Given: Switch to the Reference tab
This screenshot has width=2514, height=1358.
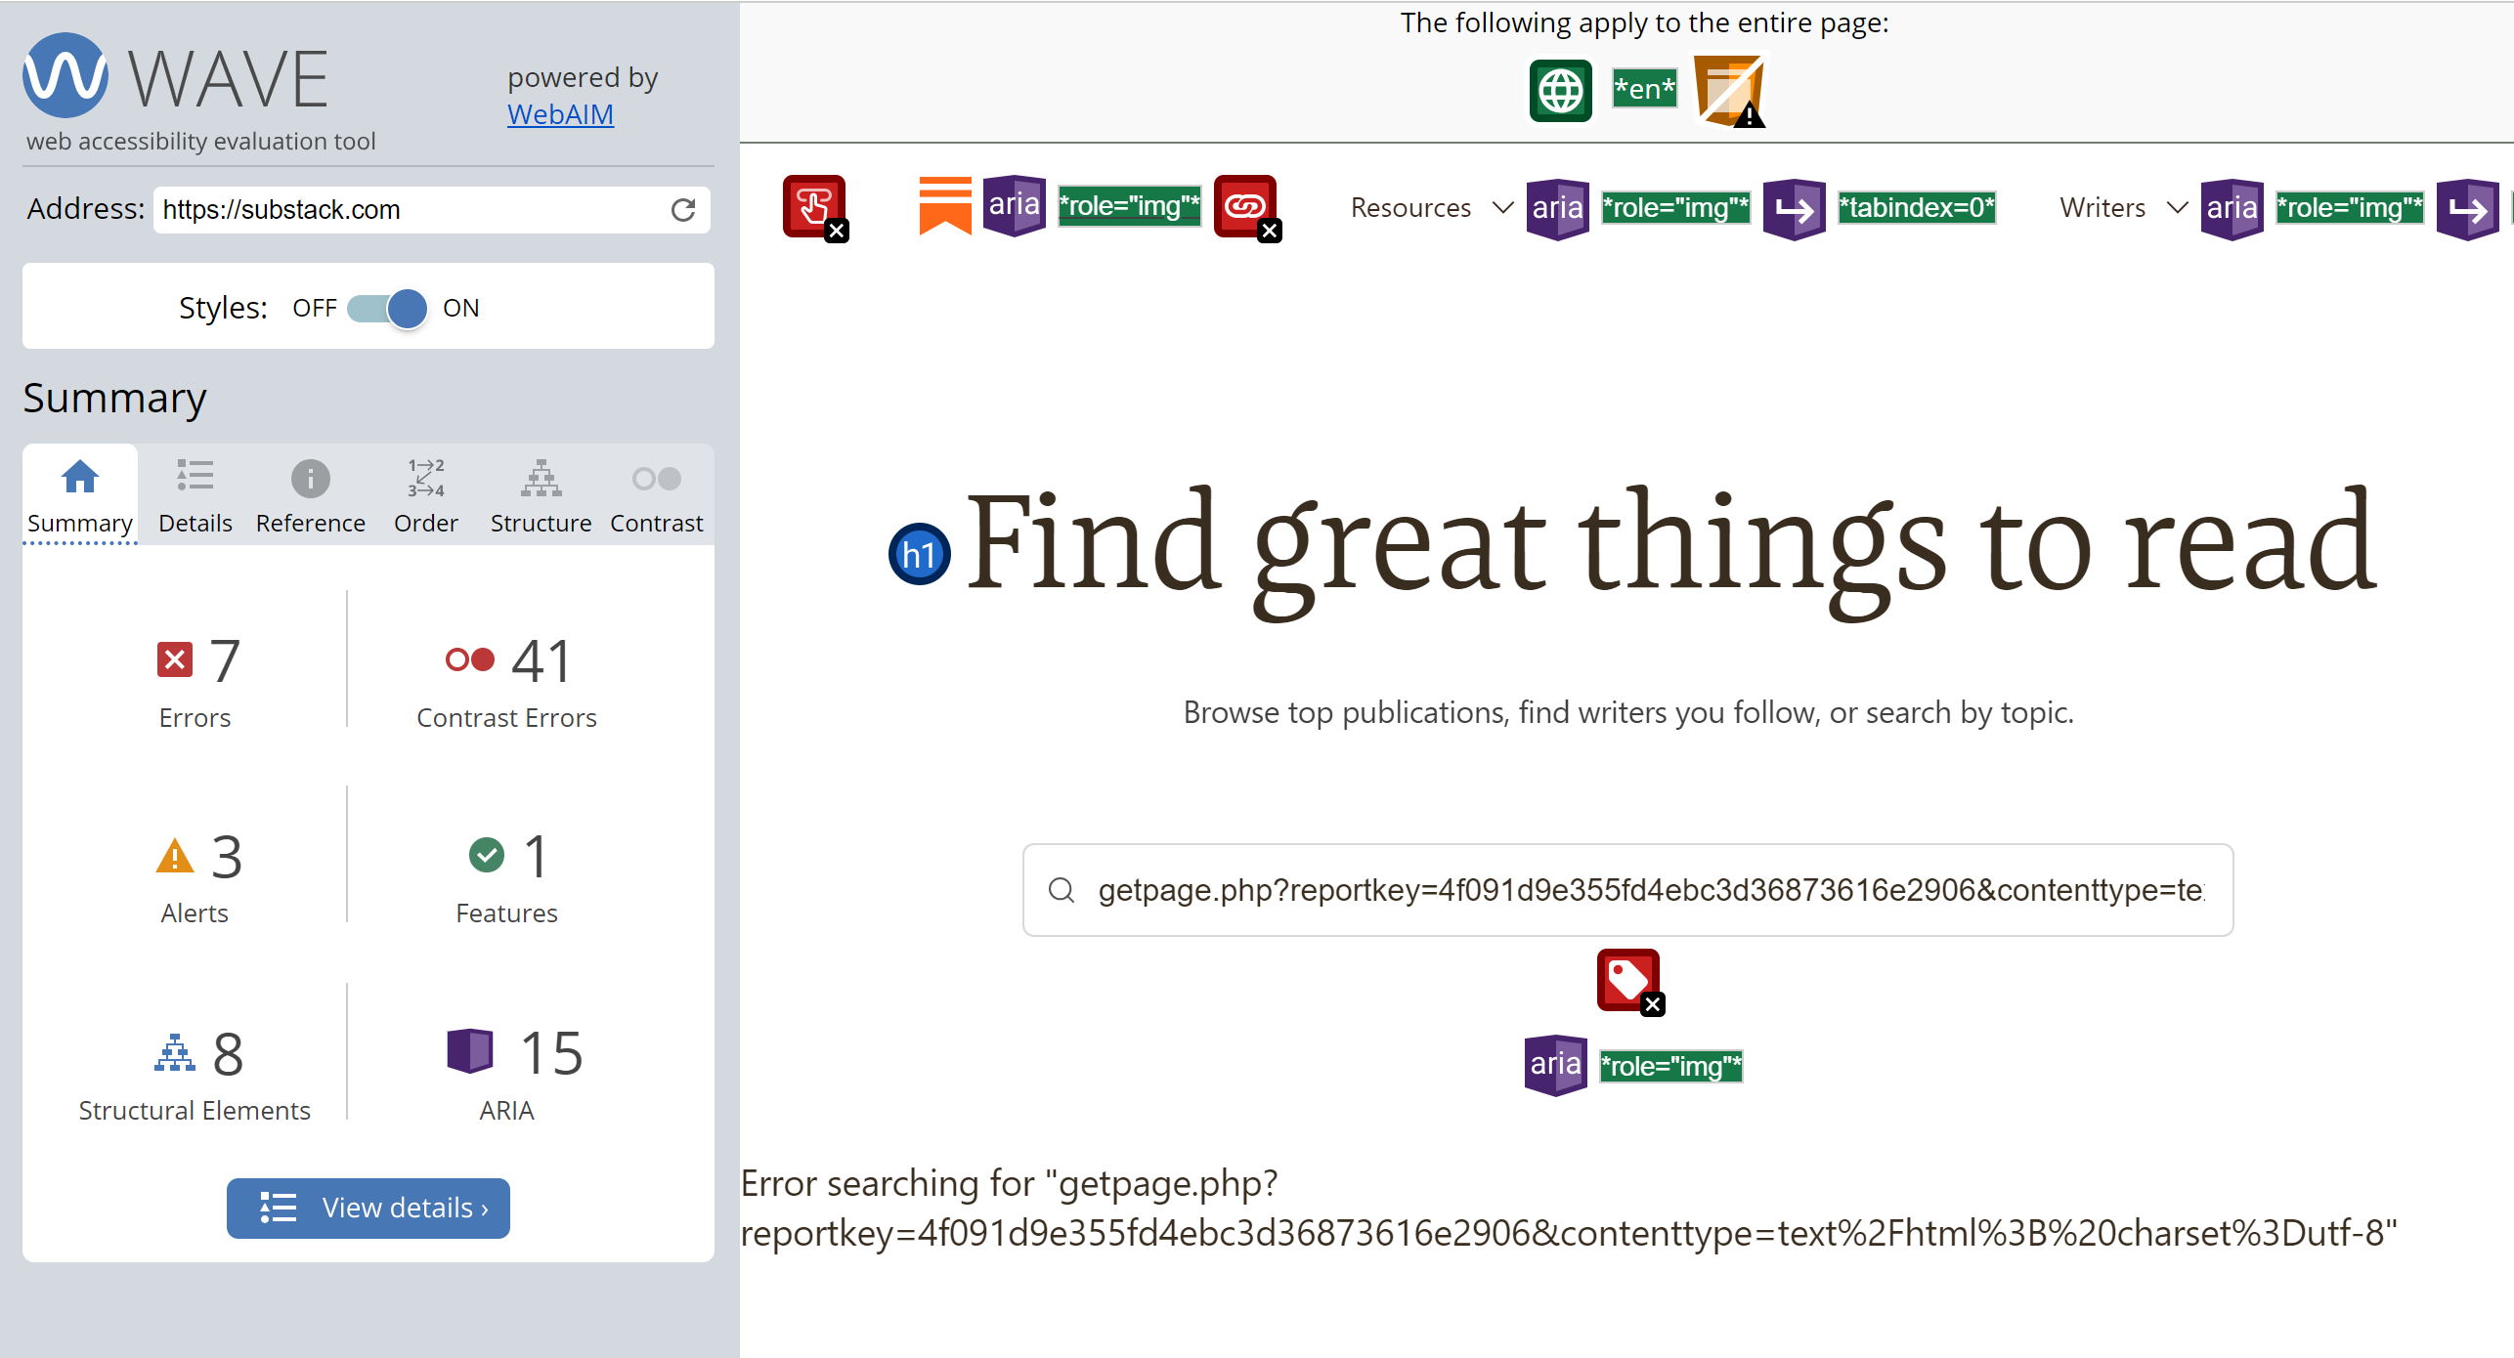Looking at the screenshot, I should point(311,495).
